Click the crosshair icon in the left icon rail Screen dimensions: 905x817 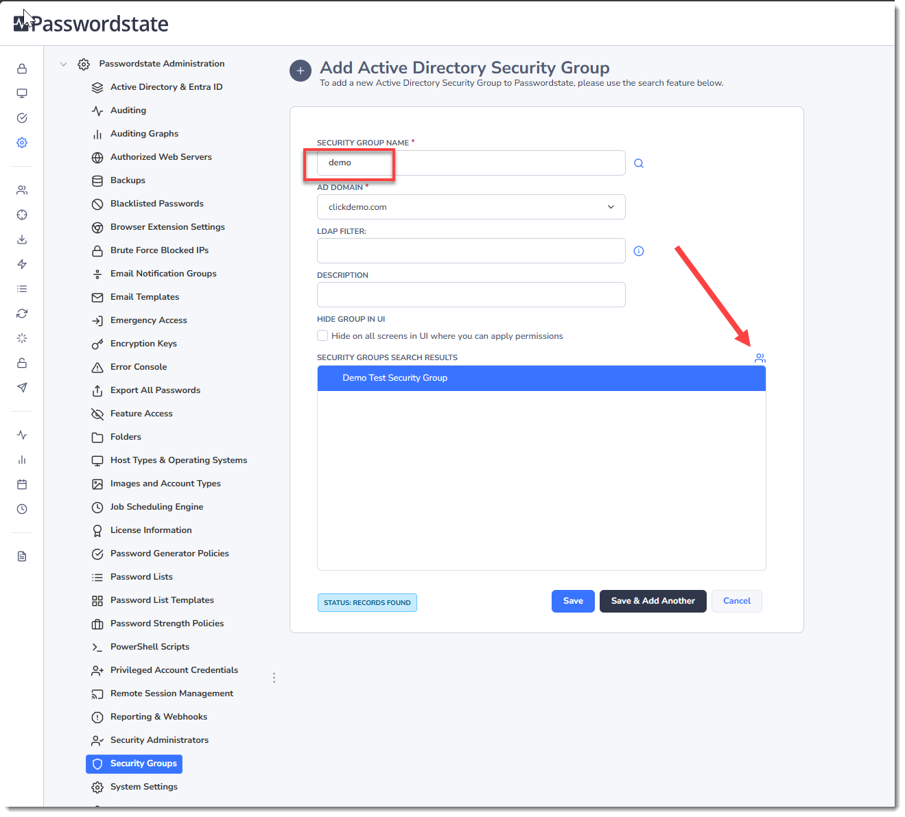[22, 215]
